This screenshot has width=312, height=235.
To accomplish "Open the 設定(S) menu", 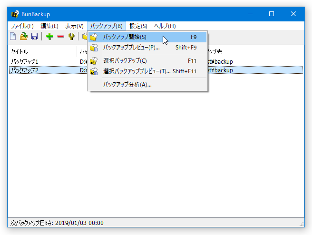I will pos(138,26).
